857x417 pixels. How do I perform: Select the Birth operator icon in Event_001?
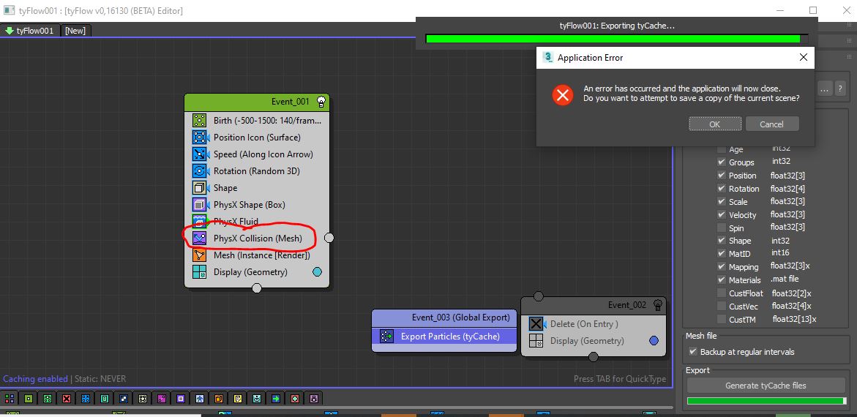click(x=199, y=121)
